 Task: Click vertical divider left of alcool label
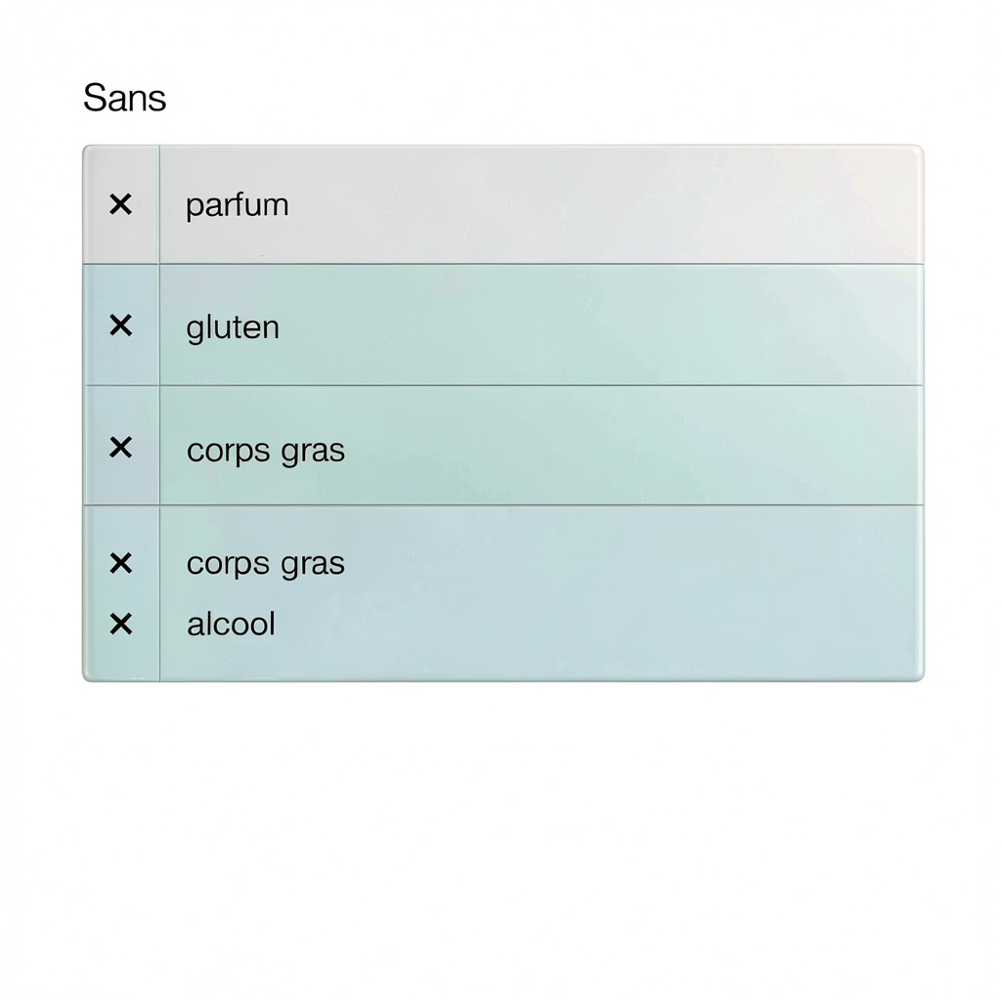(159, 624)
